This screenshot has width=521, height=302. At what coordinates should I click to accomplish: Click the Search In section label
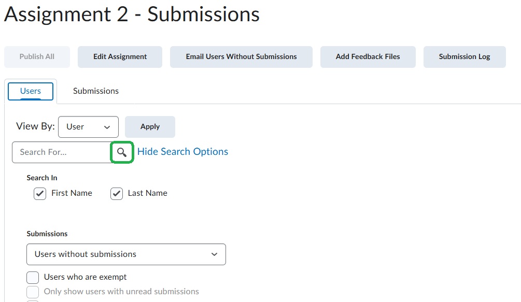[42, 178]
